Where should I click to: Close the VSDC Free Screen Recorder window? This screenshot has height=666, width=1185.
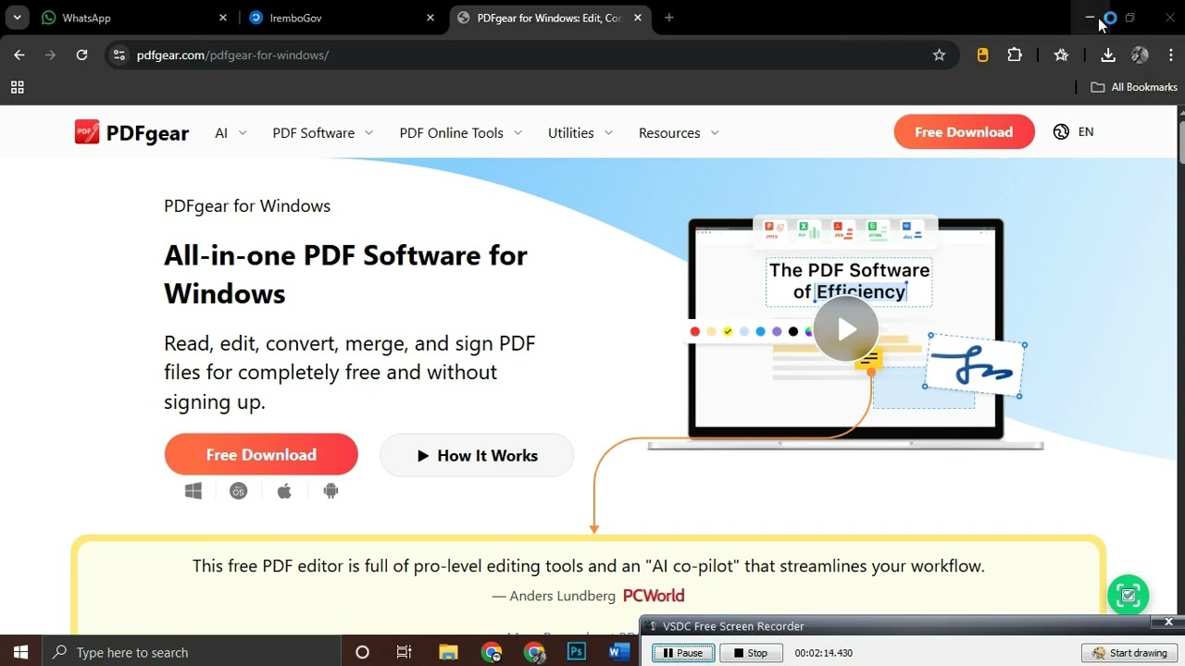coord(1168,623)
